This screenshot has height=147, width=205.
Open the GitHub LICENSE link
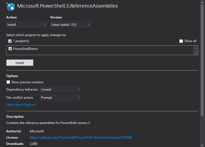point(81,138)
